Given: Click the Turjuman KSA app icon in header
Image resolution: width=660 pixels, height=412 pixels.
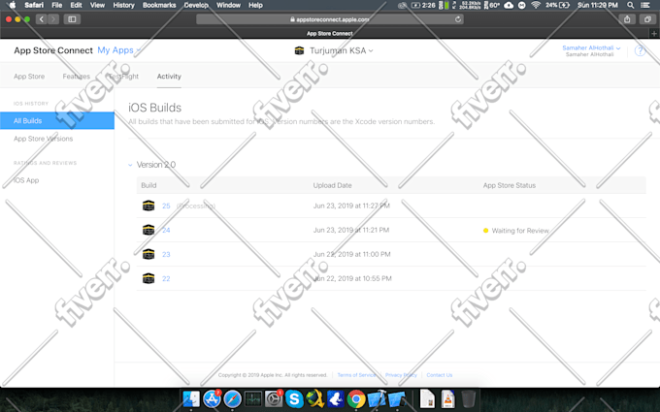Looking at the screenshot, I should [x=299, y=50].
